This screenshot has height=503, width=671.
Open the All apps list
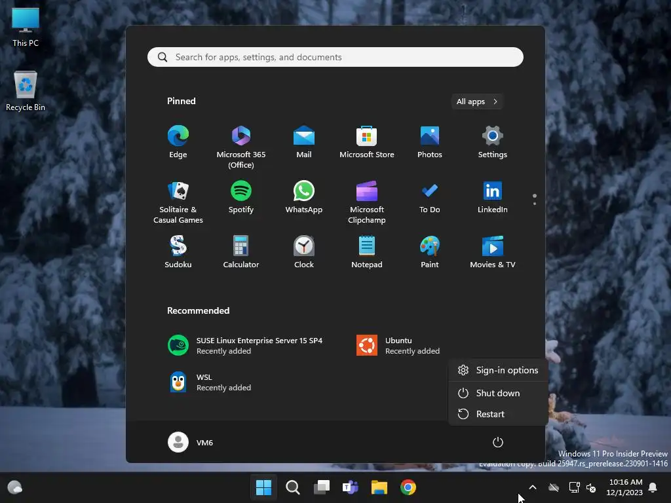pyautogui.click(x=477, y=102)
